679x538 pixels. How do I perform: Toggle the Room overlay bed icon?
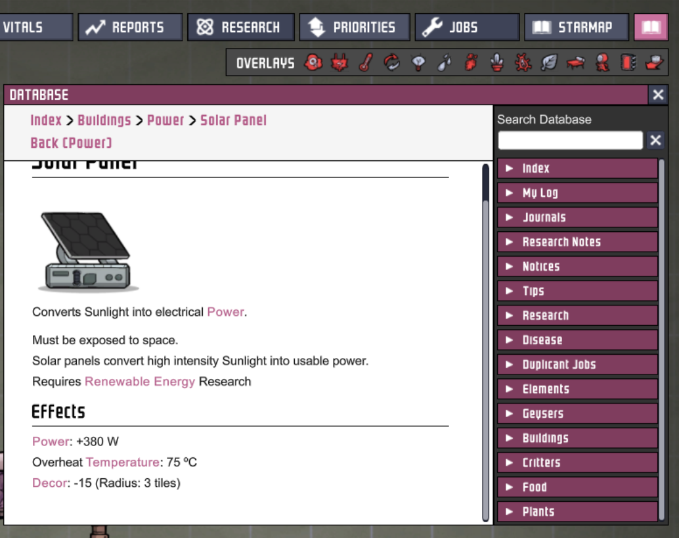click(x=575, y=63)
